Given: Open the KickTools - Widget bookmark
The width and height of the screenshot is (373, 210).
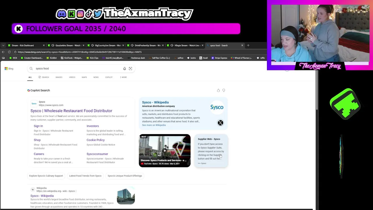Looking at the screenshot, I should pos(71,58).
